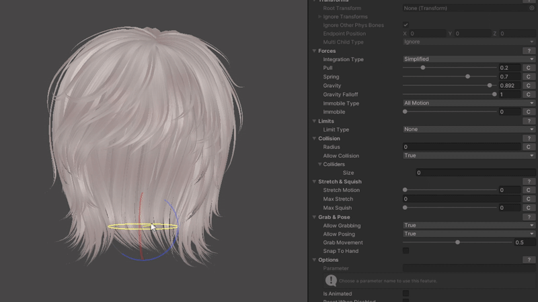Expand the Ignore Transforms list
This screenshot has height=302, width=538.
click(319, 17)
